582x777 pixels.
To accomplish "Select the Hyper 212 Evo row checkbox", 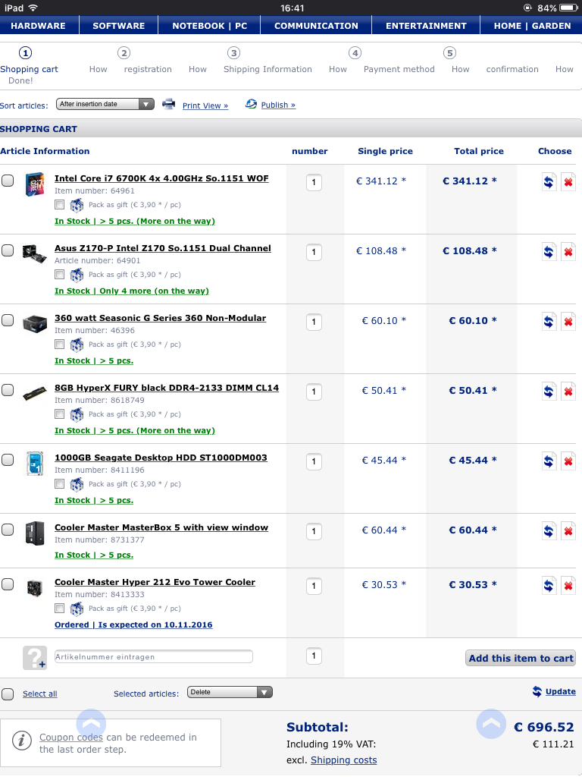I will tap(8, 584).
